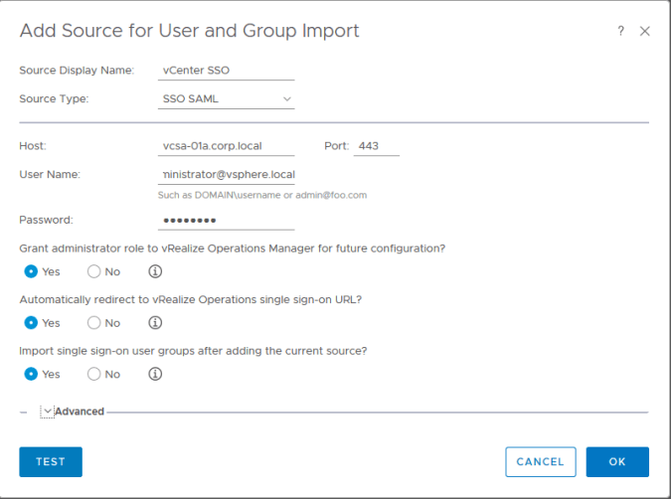The image size is (671, 499).
Task: Select No for grant administrator role
Action: 94,271
